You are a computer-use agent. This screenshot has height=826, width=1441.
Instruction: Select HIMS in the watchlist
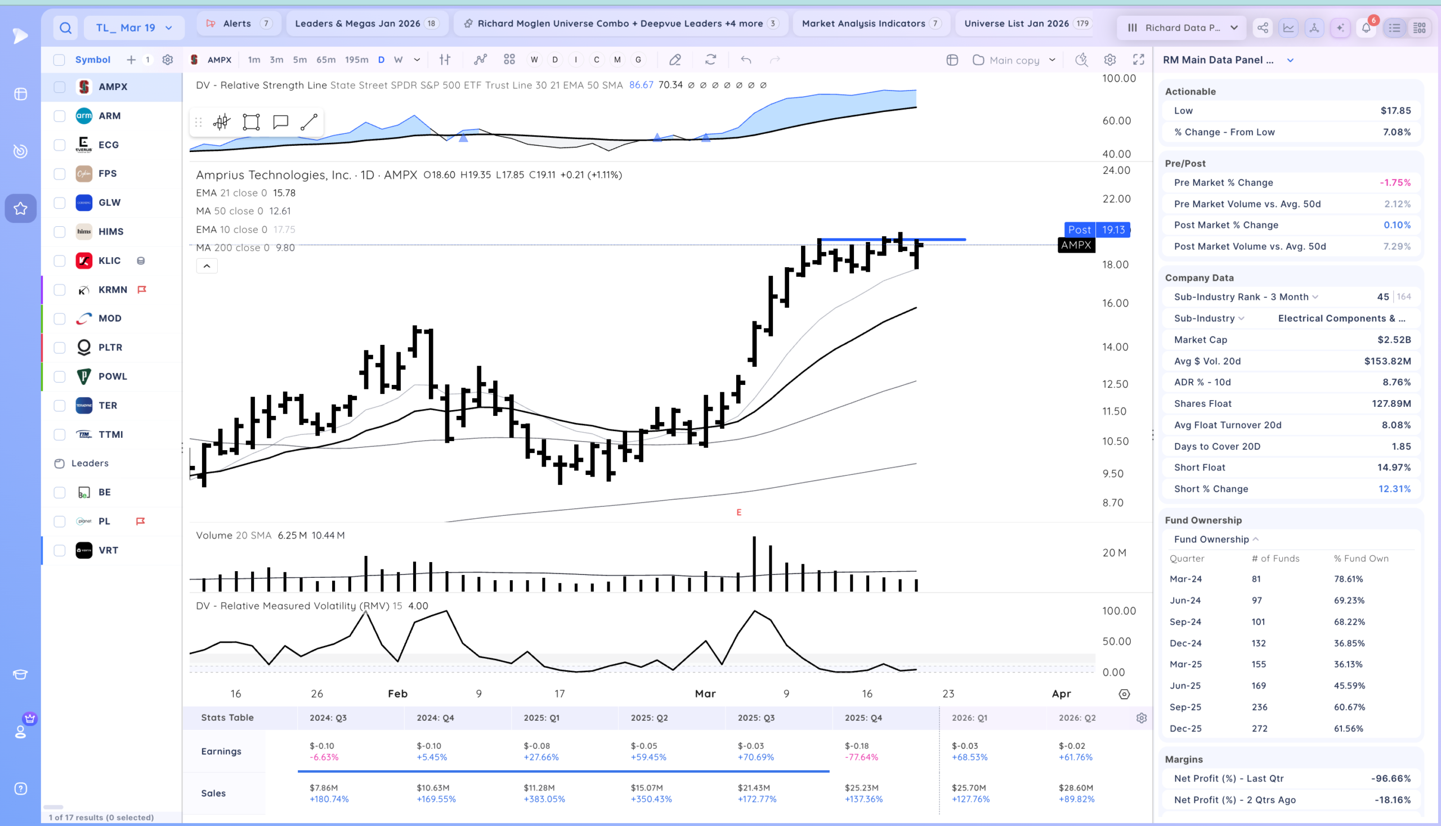[x=111, y=231]
